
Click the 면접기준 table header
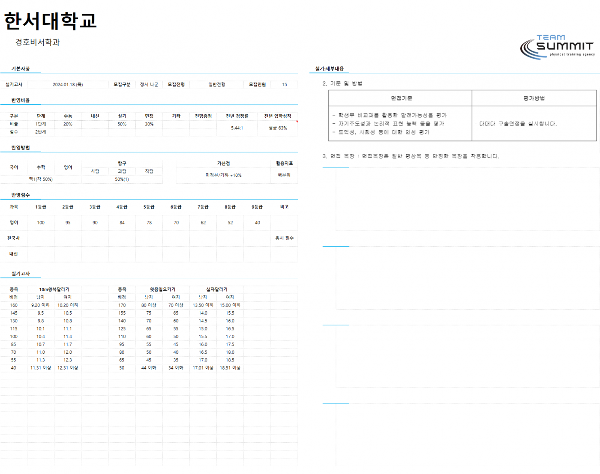(401, 98)
